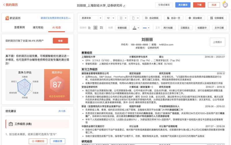Screen dimensions: 231x145
Task: Toggle the 背景标题 heading style
Action: 122,28
